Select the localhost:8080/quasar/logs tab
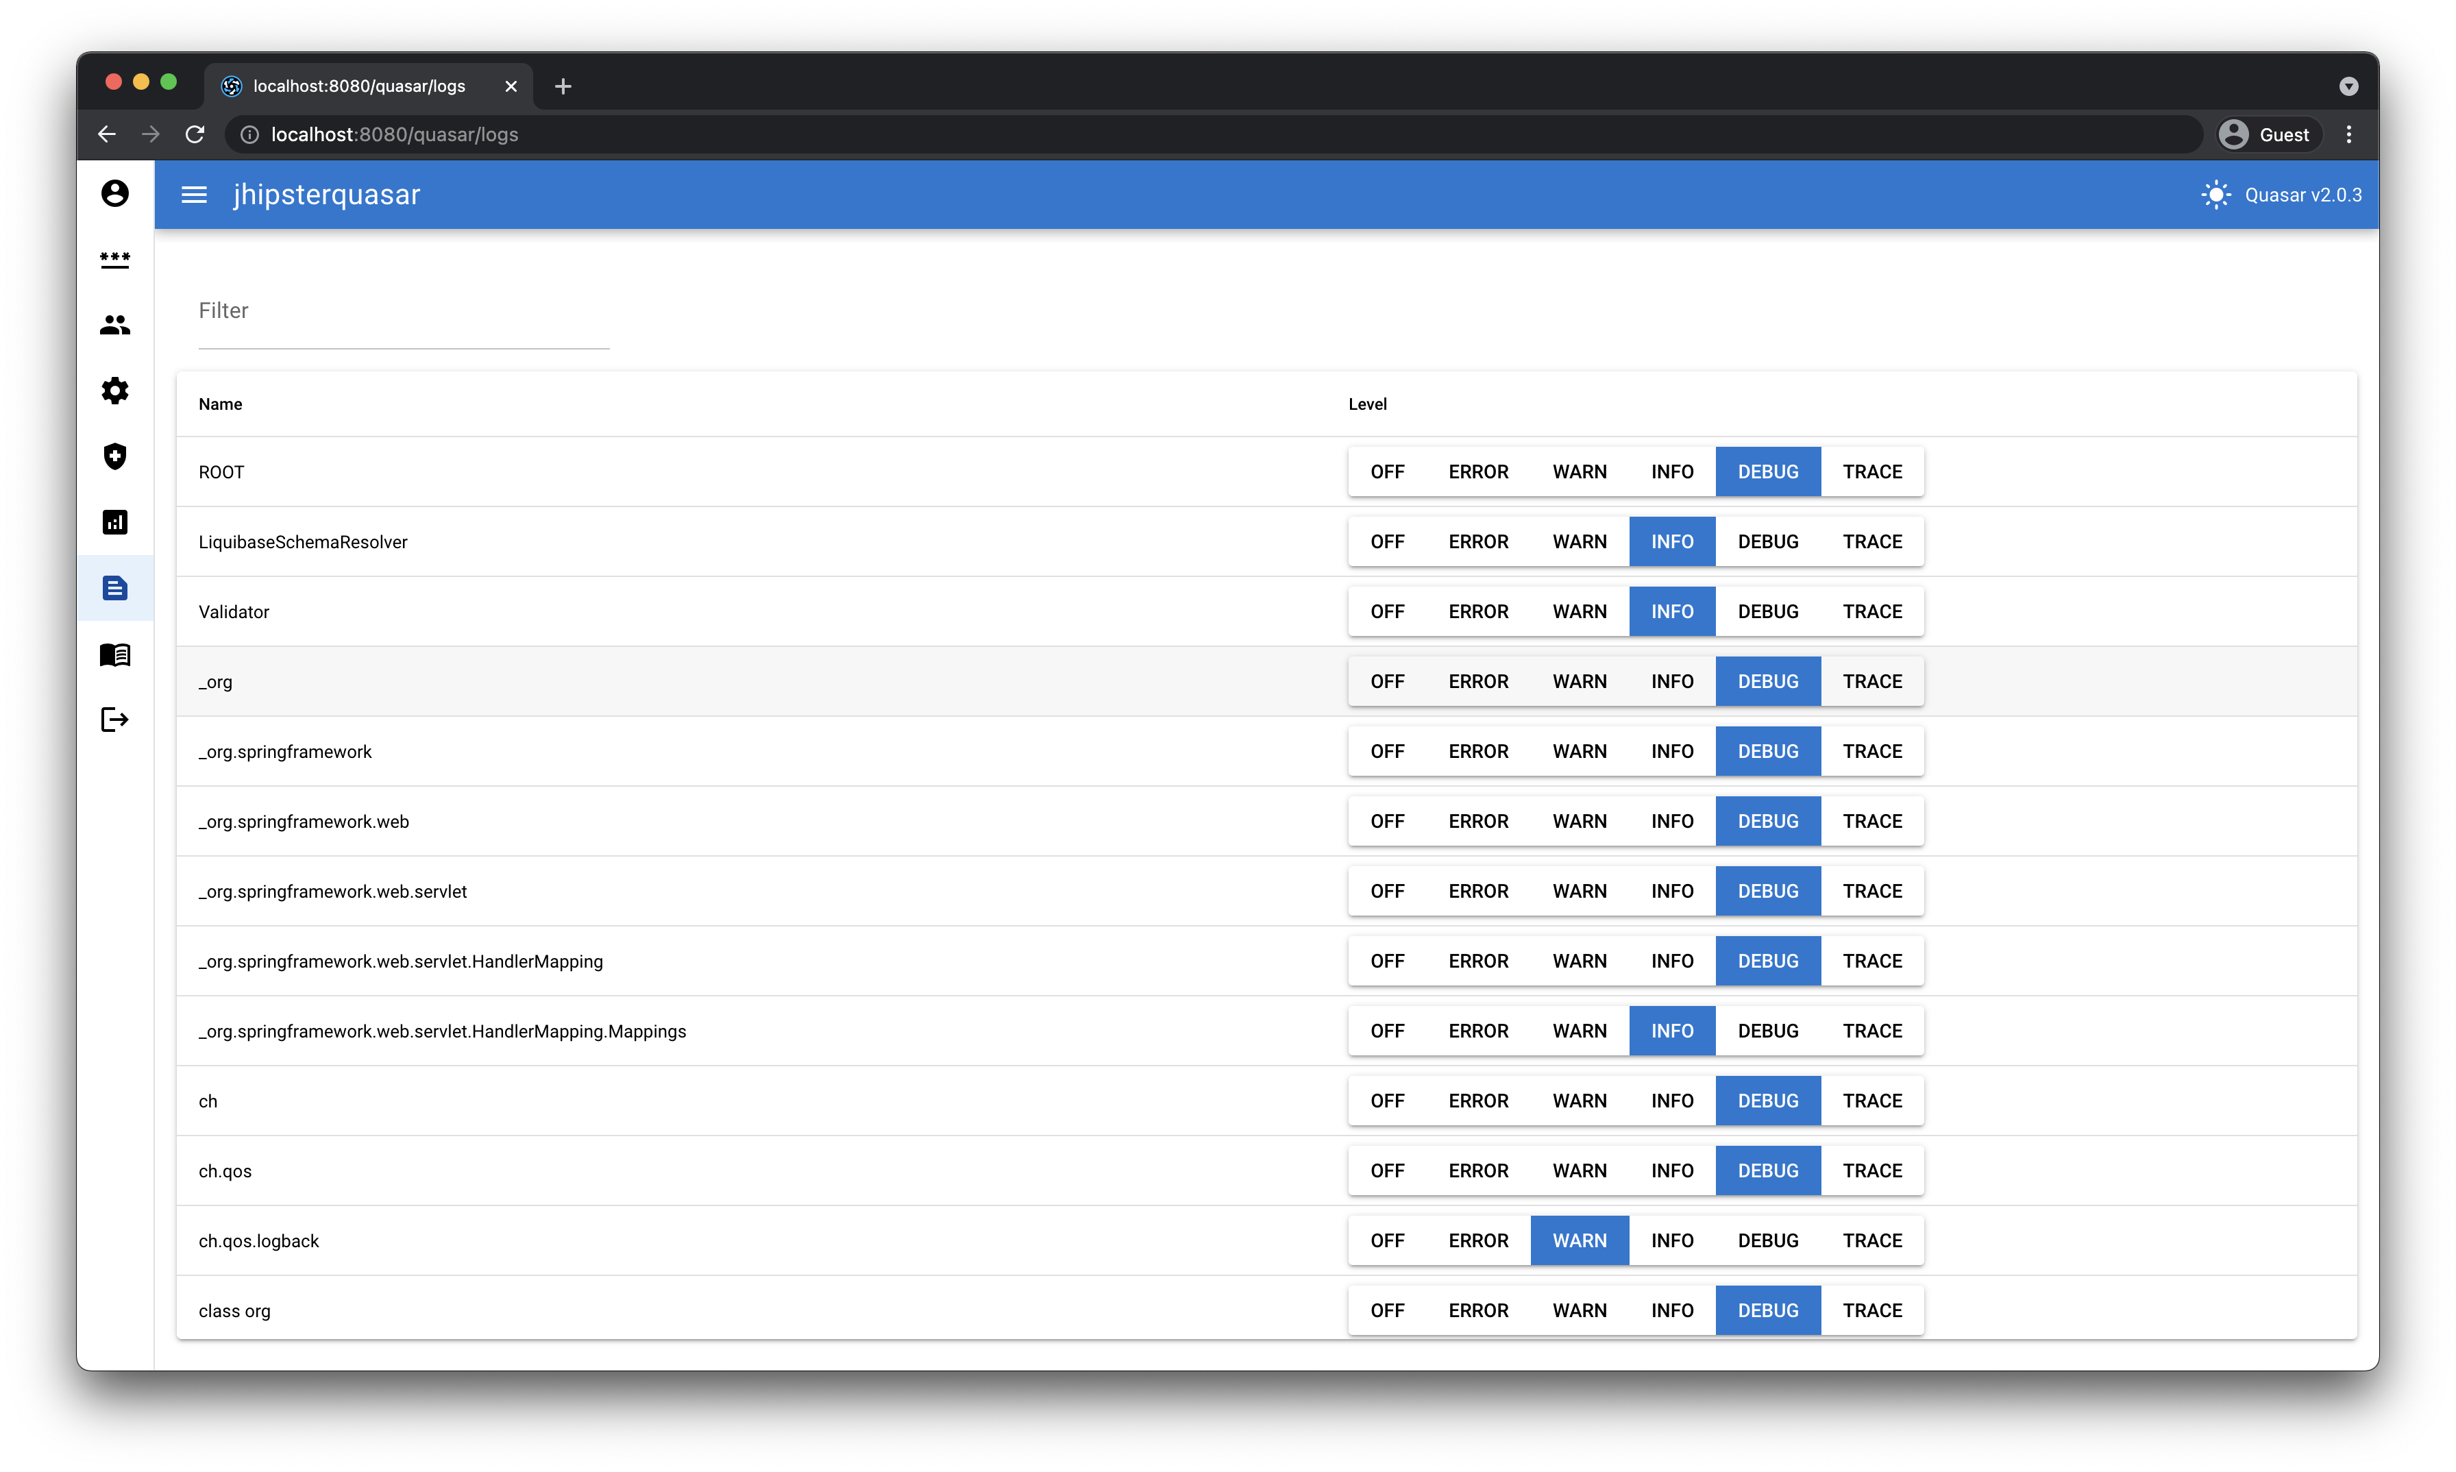The image size is (2456, 1472). pos(359,86)
